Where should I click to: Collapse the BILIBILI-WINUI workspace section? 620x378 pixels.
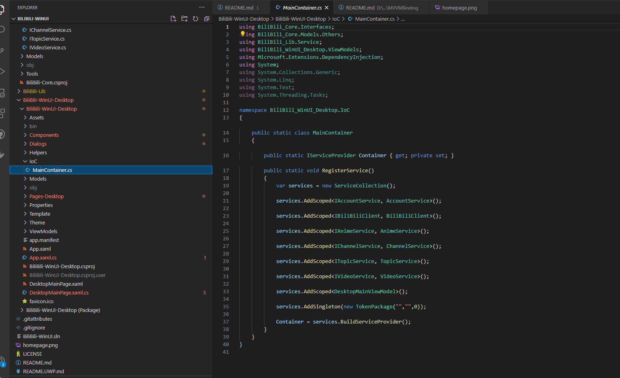tap(14, 19)
